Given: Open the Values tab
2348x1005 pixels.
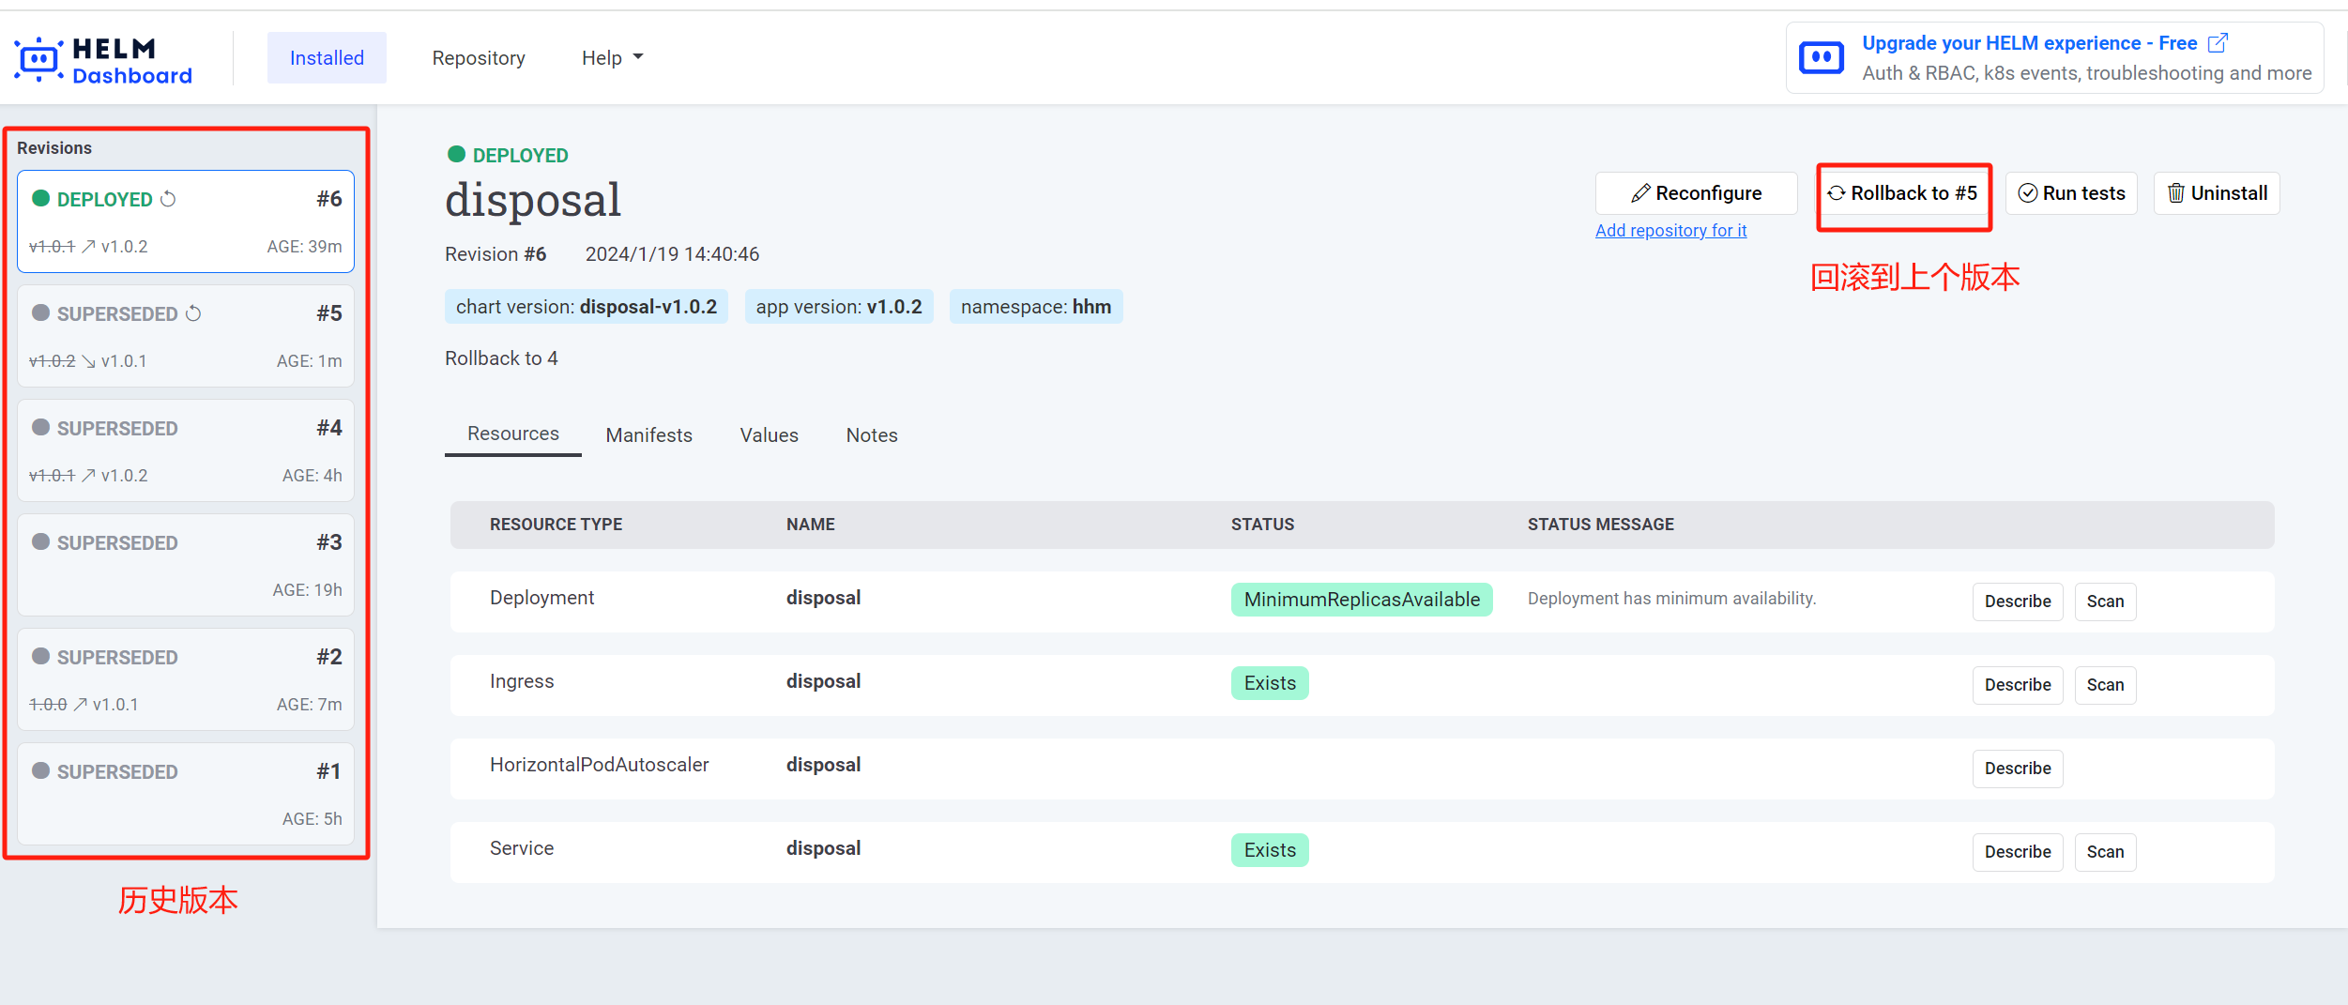Looking at the screenshot, I should point(769,435).
